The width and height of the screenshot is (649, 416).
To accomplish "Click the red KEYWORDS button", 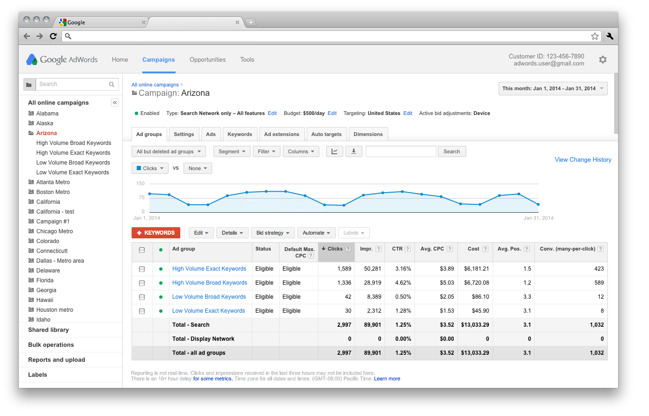I will click(x=156, y=232).
